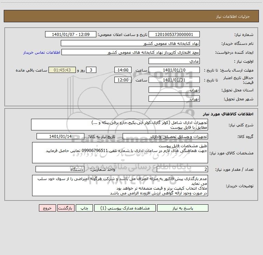Click the توضیحات خریدار label

click(239, 186)
